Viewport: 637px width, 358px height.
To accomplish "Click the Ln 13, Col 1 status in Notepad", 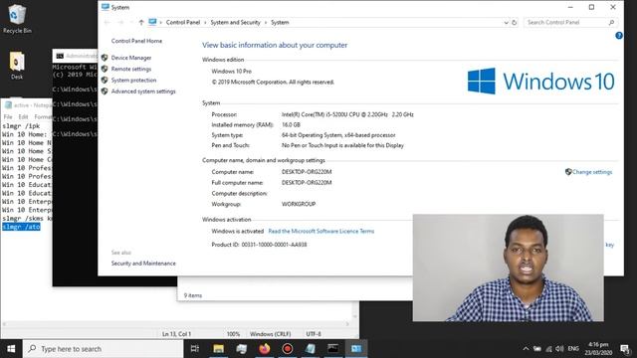I will [x=176, y=334].
